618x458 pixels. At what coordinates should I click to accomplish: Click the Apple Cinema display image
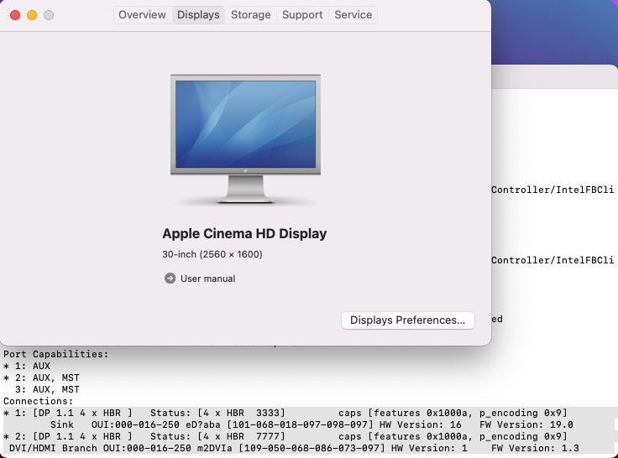[245, 138]
